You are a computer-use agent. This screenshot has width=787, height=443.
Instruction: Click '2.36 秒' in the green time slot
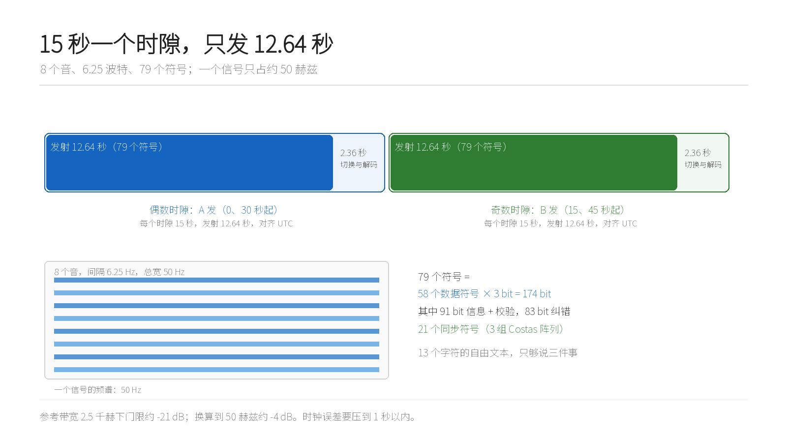[697, 153]
